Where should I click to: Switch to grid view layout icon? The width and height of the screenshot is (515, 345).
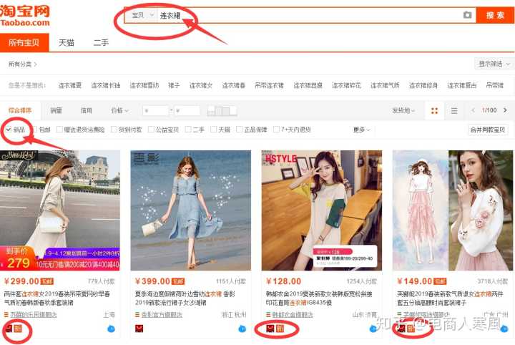(433, 111)
